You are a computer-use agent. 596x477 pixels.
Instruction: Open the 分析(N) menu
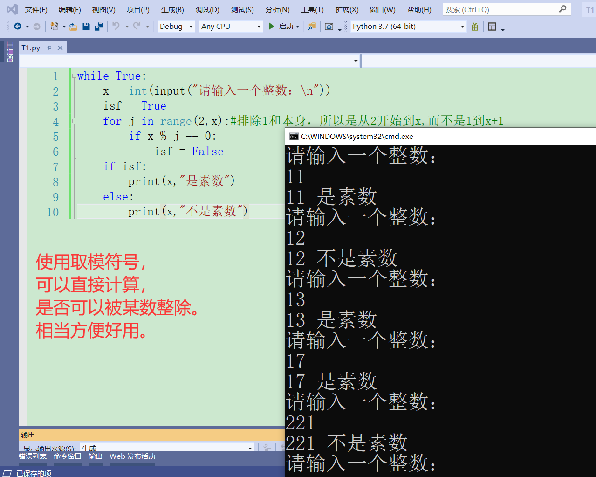277,9
